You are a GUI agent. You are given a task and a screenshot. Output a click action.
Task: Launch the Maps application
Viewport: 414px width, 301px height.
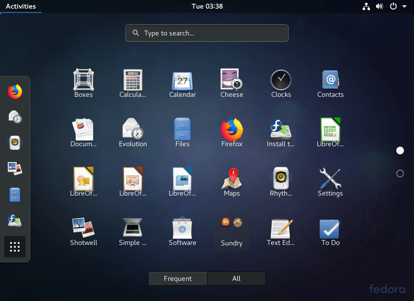point(232,182)
